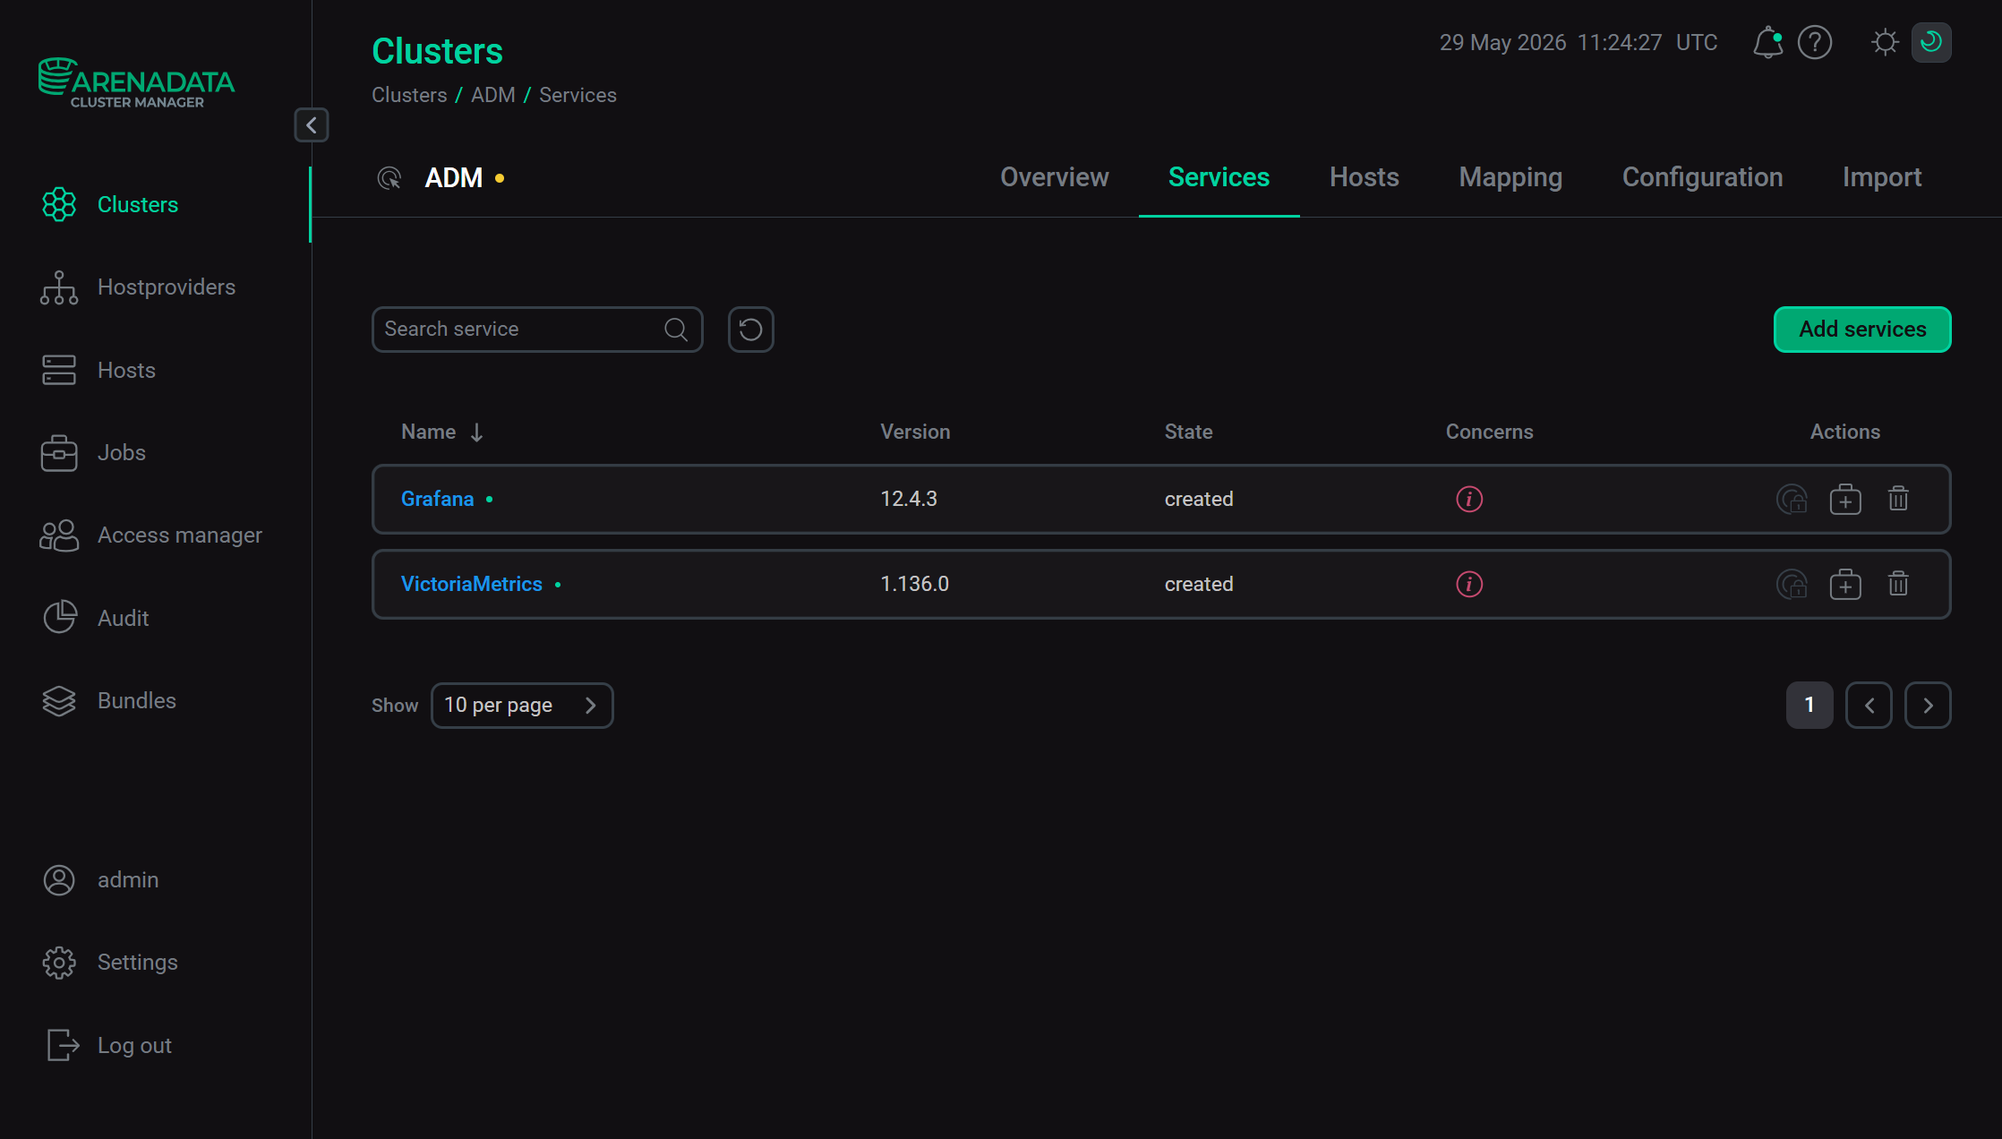Click the Arenadata Cluster Manager logo
This screenshot has height=1139, width=2002.
point(136,83)
